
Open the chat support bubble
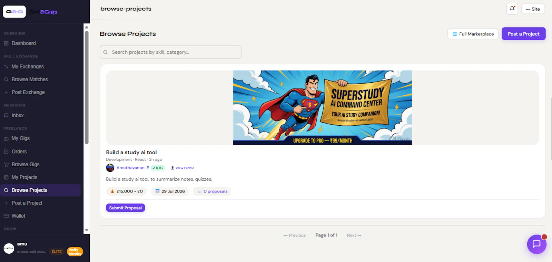tap(536, 244)
